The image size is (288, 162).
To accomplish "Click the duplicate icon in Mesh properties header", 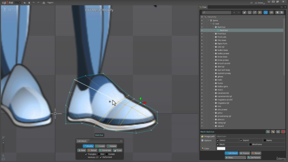I will (268, 132).
